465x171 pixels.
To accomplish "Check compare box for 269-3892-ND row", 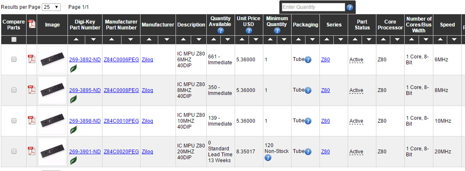I will 14,60.
